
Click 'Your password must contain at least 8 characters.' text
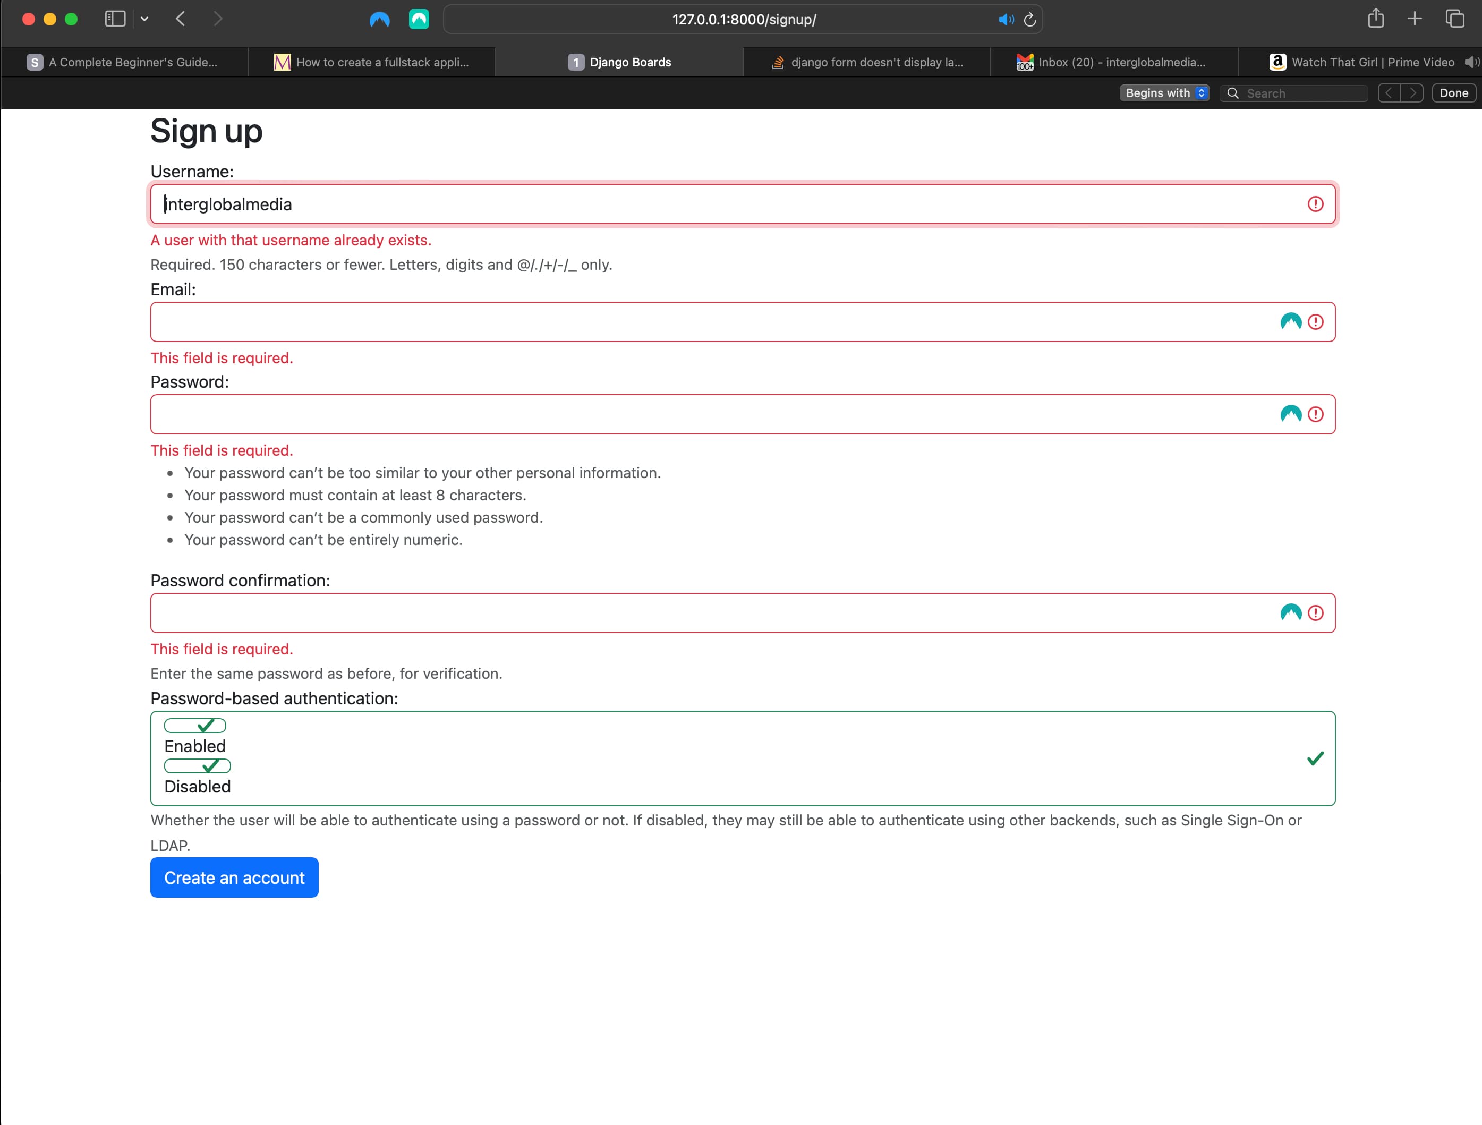[x=355, y=495]
